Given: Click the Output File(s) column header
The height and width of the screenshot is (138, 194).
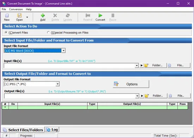Looking at the screenshot, I should (132, 104).
